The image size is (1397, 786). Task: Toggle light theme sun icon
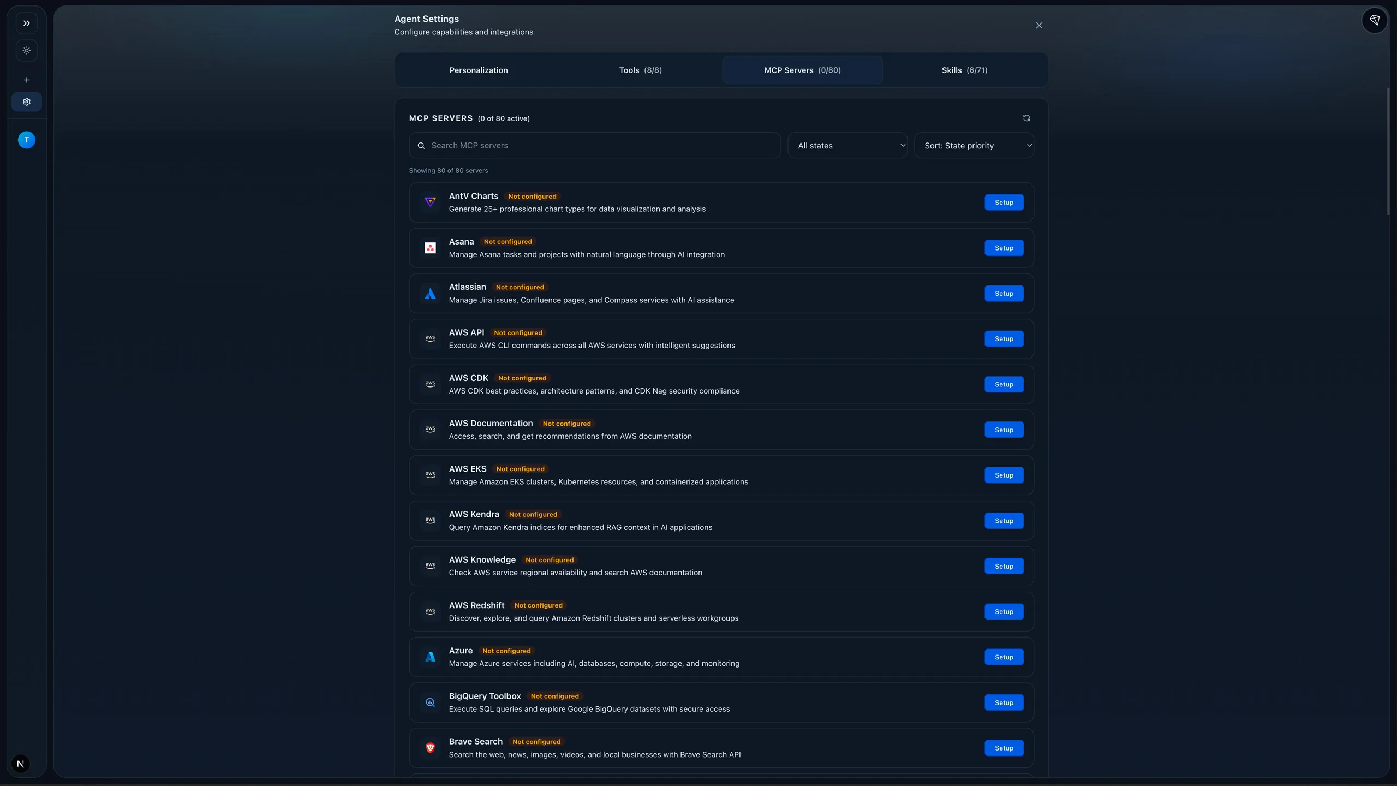[x=26, y=51]
